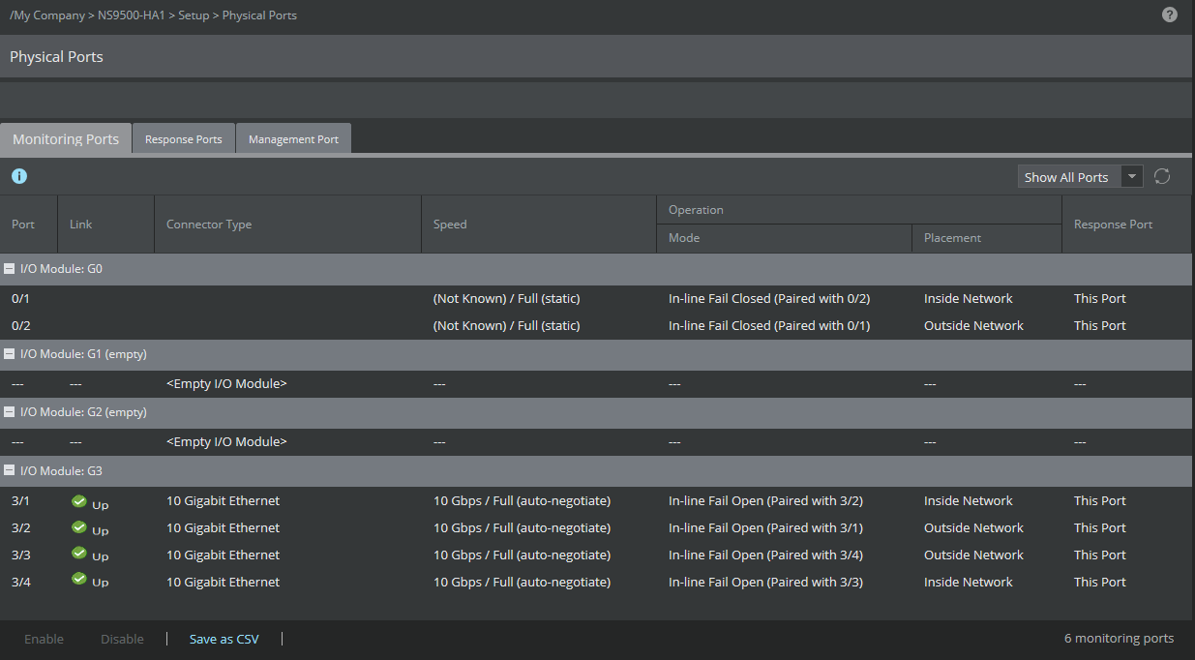Collapse I/O Module G2 (empty) group

(9, 412)
